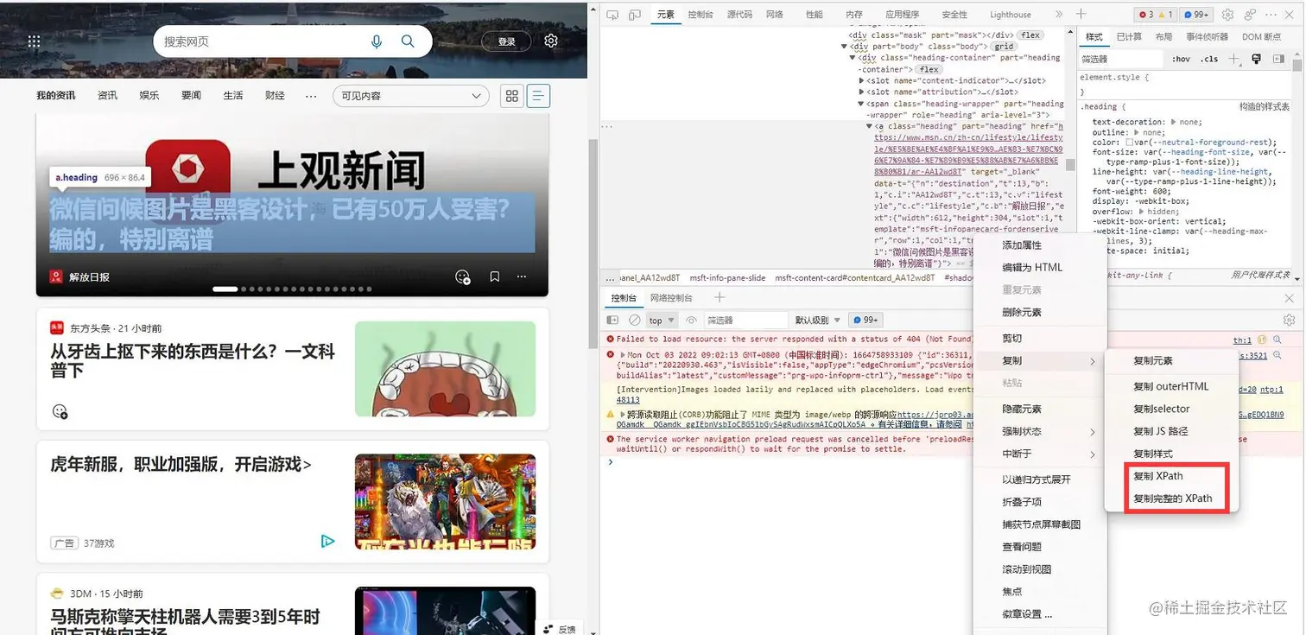Viewport: 1306px width, 635px height.
Task: Toggle the rendering emulation paintbrush icon
Action: [x=1256, y=59]
